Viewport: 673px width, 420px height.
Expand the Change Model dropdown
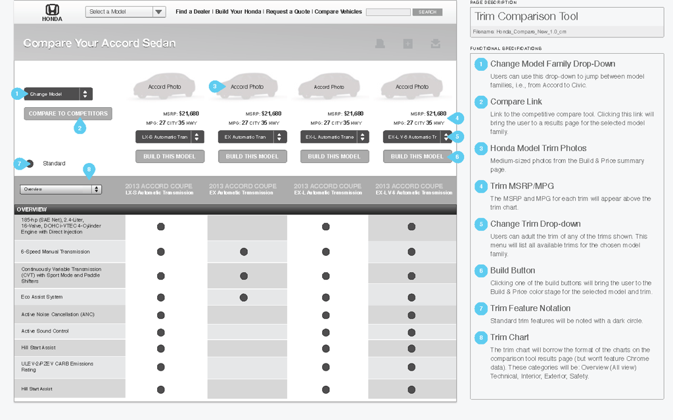pos(58,94)
